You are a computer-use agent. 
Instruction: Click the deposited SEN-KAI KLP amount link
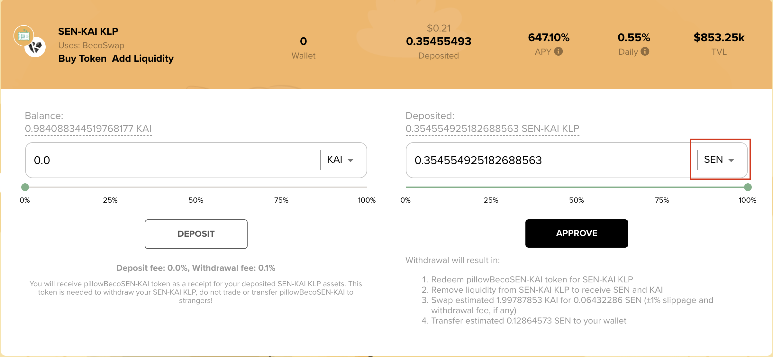click(492, 129)
